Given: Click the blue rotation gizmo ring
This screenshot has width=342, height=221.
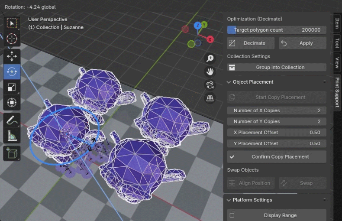Looking at the screenshot, I should [x=31, y=143].
